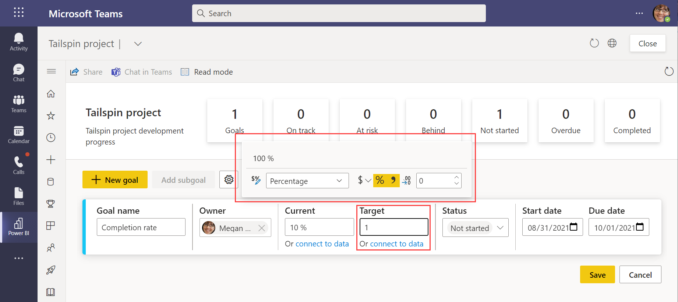The height and width of the screenshot is (302, 678).
Task: Open Chat in the left rail
Action: coord(19,73)
